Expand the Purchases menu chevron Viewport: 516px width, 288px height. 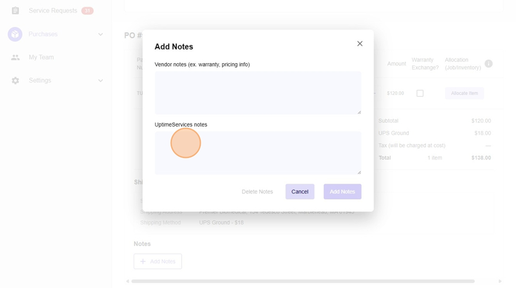100,34
